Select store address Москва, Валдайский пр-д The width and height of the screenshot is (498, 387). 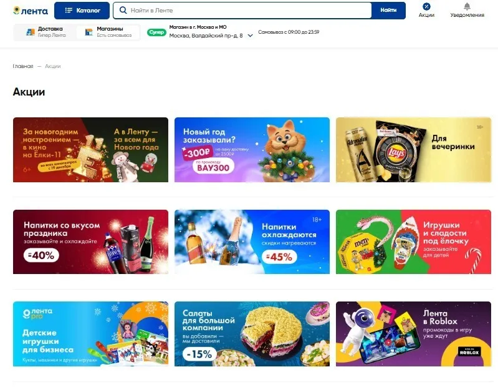point(206,36)
